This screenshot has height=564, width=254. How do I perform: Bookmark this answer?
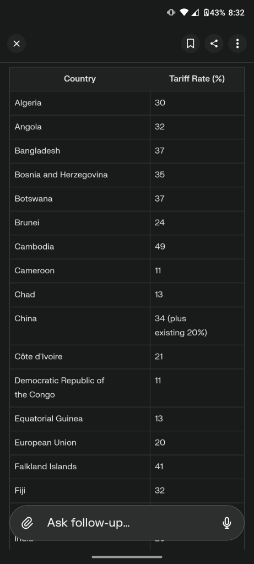190,44
